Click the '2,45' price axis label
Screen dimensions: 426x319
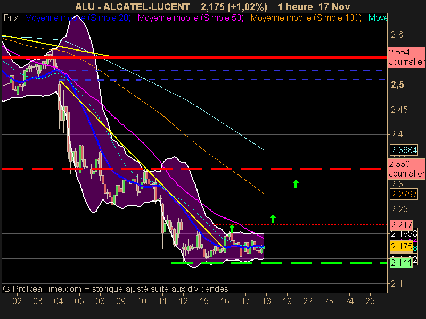coord(399,110)
